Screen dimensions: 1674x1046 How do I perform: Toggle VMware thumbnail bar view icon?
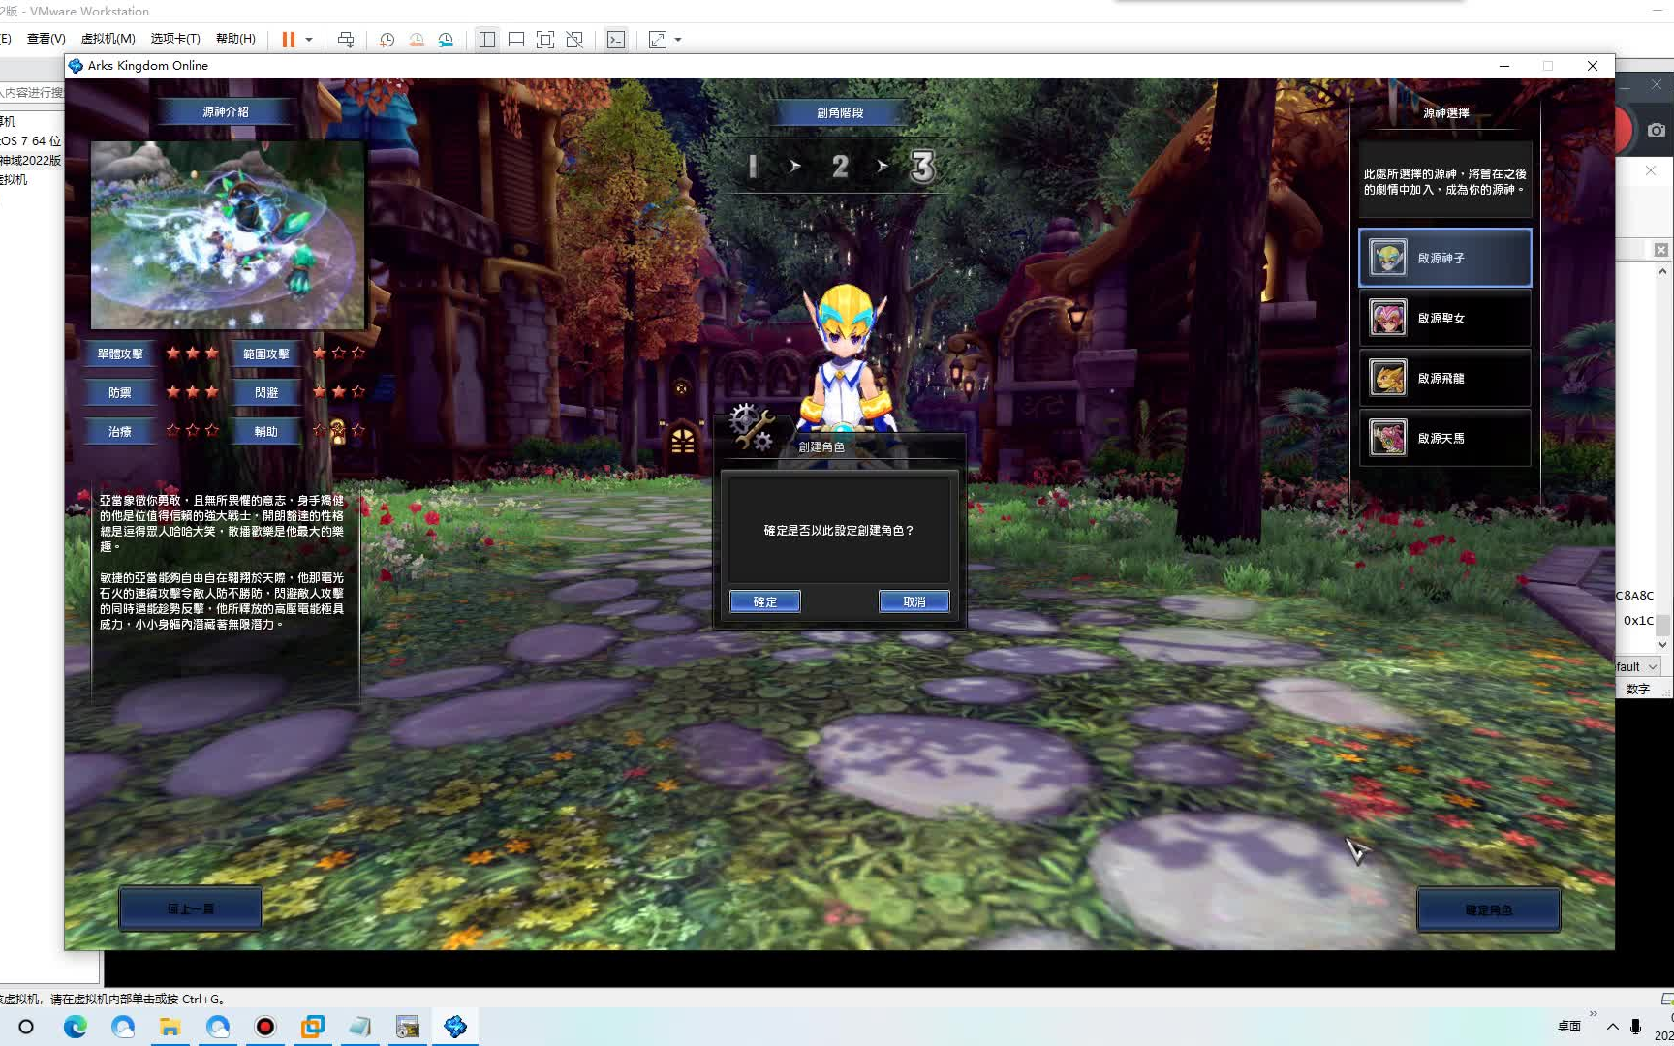point(516,40)
